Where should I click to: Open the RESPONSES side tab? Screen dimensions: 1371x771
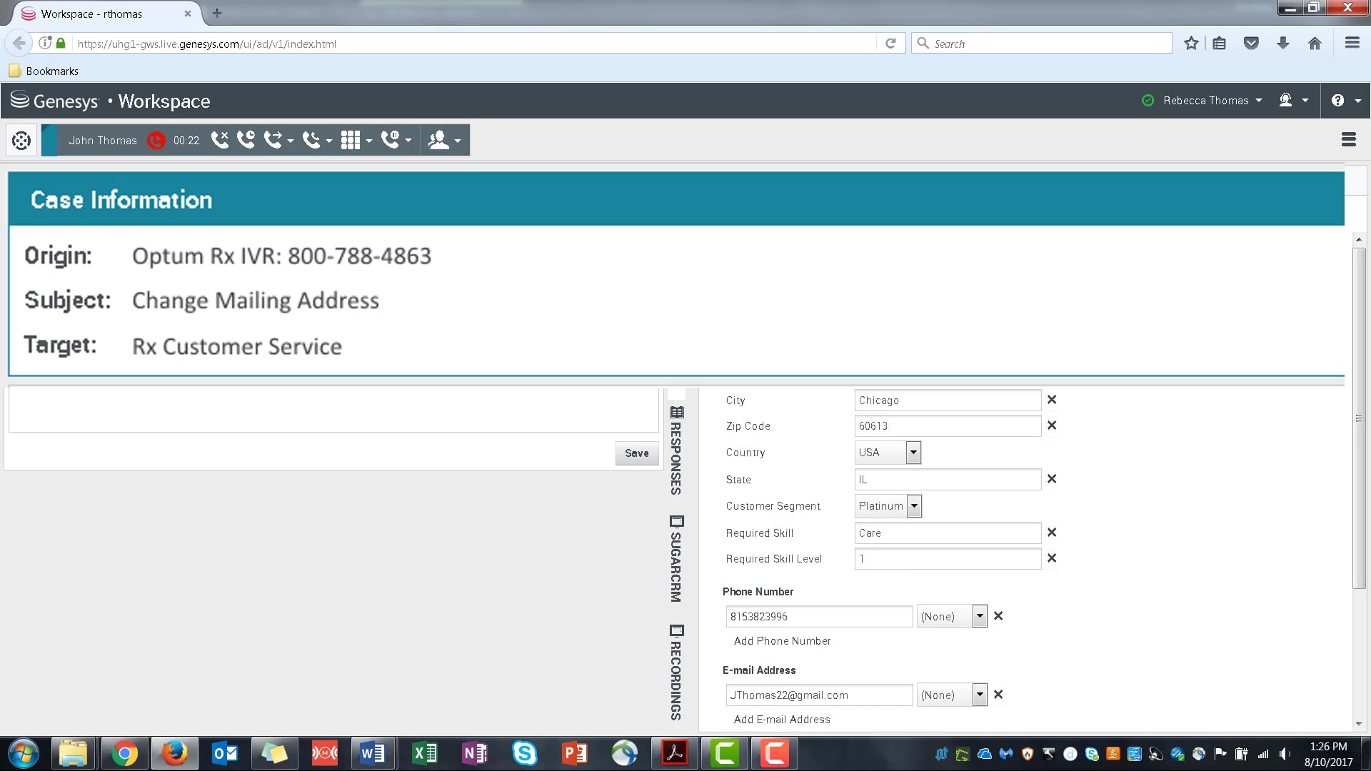(x=676, y=451)
